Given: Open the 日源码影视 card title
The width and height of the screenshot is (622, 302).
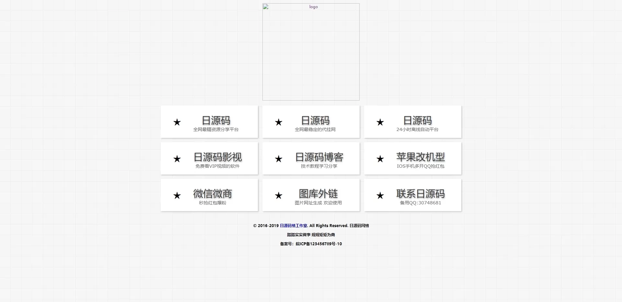Looking at the screenshot, I should coord(218,157).
